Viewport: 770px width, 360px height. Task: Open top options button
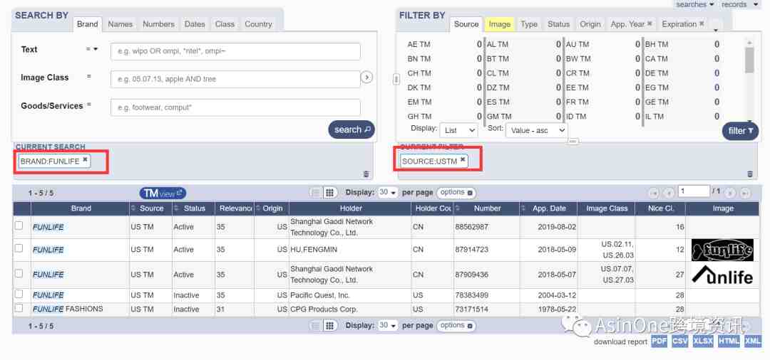(x=456, y=193)
